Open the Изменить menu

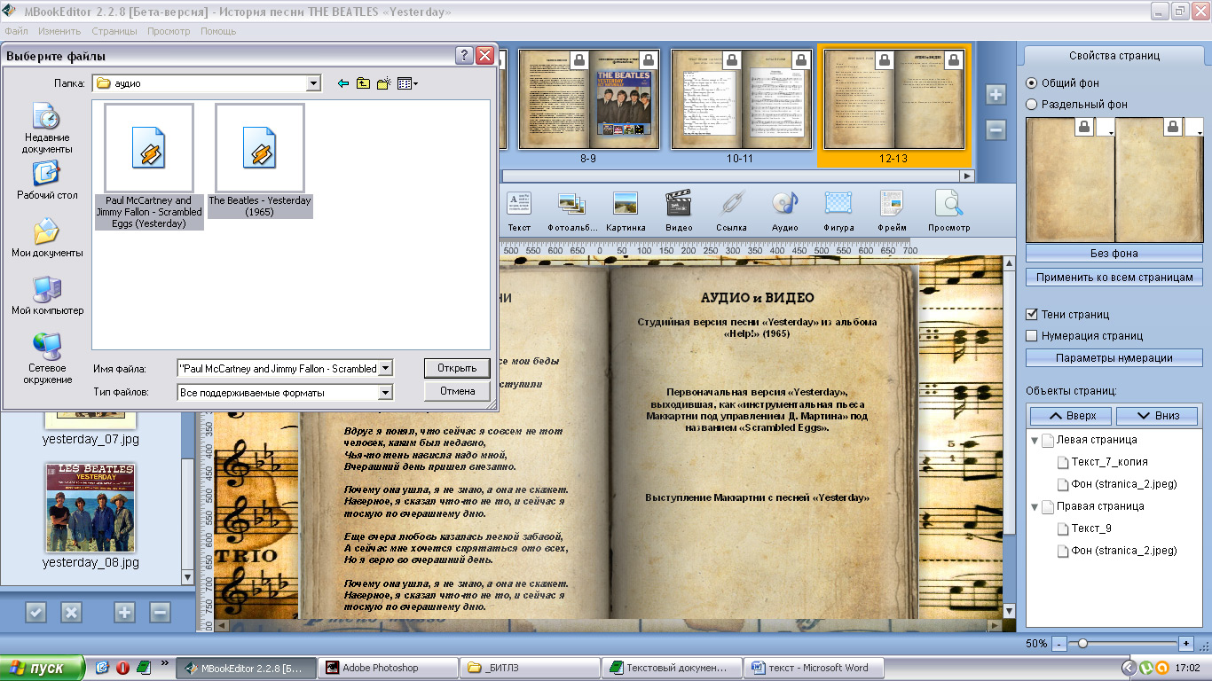pos(59,31)
